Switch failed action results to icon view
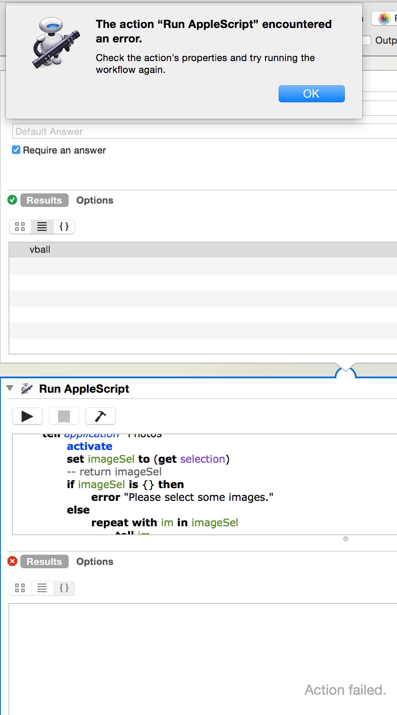This screenshot has width=397, height=715. click(x=20, y=588)
